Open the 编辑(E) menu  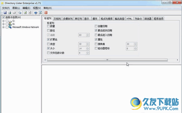[x=26, y=8]
